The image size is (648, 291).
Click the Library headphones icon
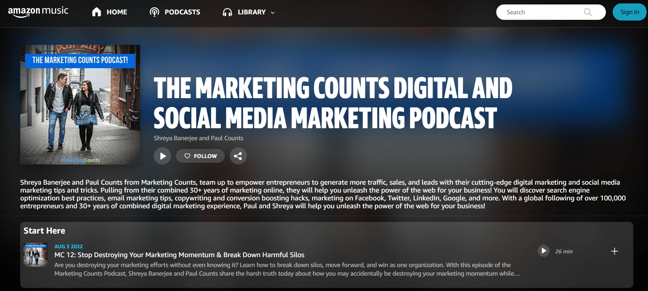[227, 12]
